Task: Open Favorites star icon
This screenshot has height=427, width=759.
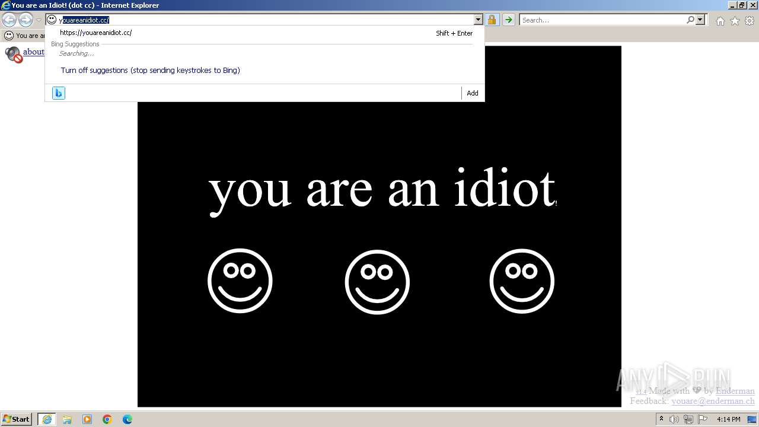Action: pyautogui.click(x=735, y=21)
